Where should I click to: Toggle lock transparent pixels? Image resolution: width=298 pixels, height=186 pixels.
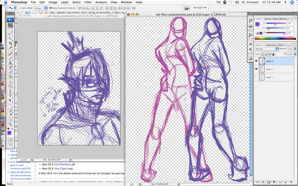point(263,54)
